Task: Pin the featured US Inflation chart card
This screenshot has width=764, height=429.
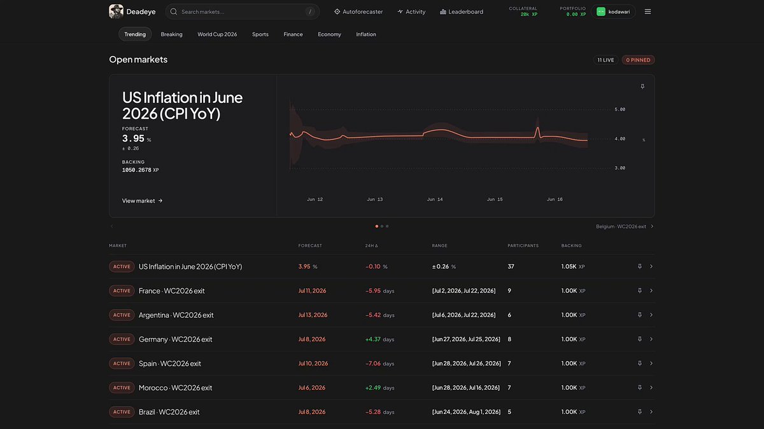Action: click(x=642, y=86)
